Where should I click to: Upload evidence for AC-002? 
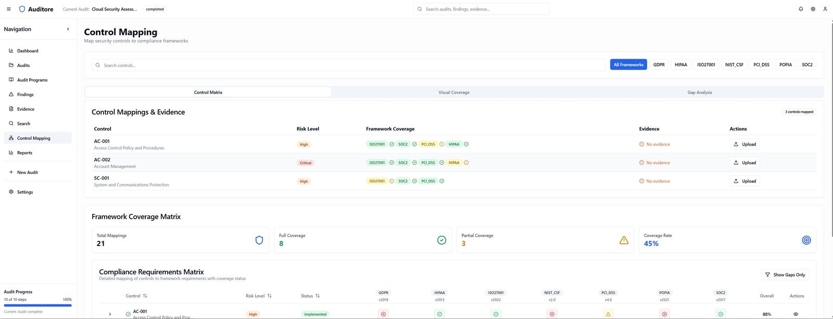[744, 163]
